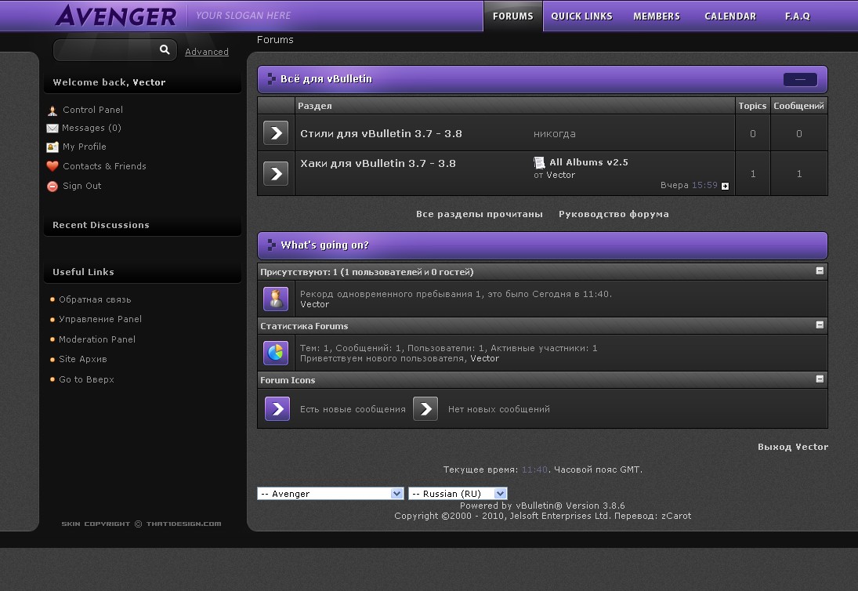The height and width of the screenshot is (591, 858).
Task: Open the Members tab
Action: tap(657, 16)
